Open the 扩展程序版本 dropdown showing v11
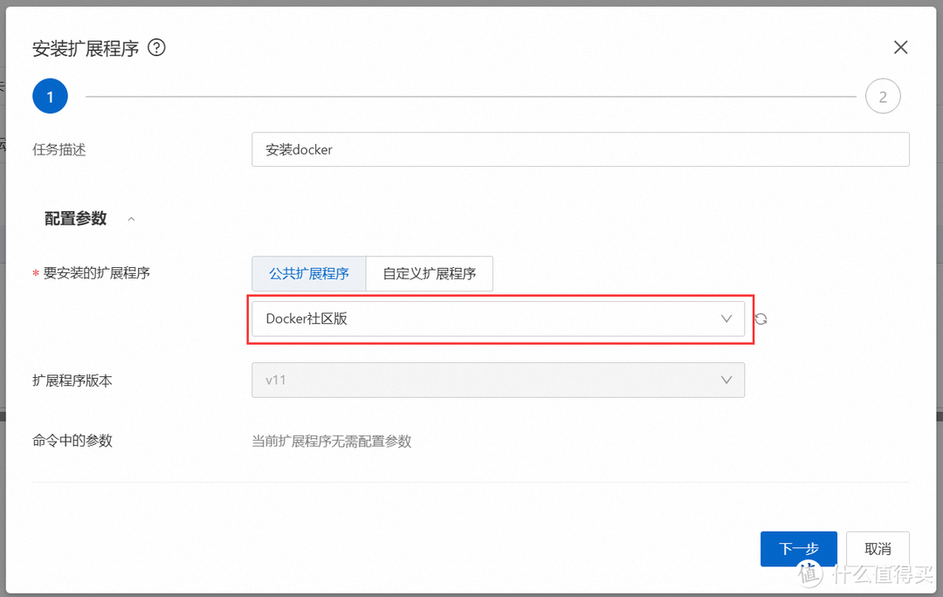 [498, 380]
